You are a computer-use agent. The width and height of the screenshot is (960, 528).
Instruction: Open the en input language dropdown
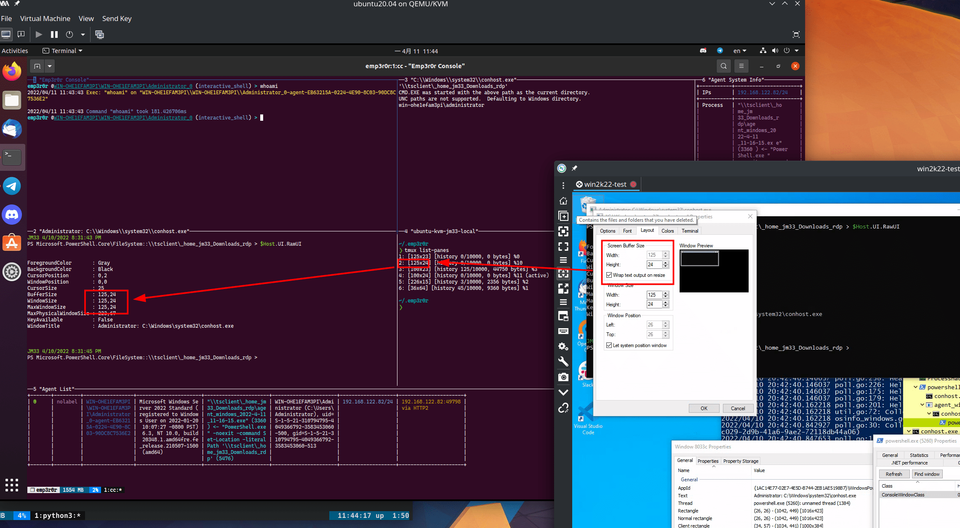tap(739, 51)
